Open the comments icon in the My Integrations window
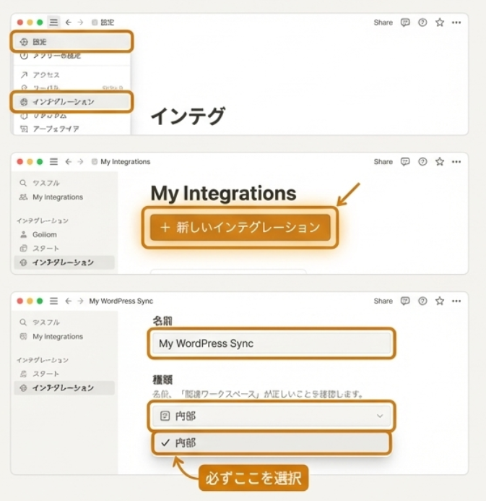This screenshot has width=486, height=501. tap(405, 162)
